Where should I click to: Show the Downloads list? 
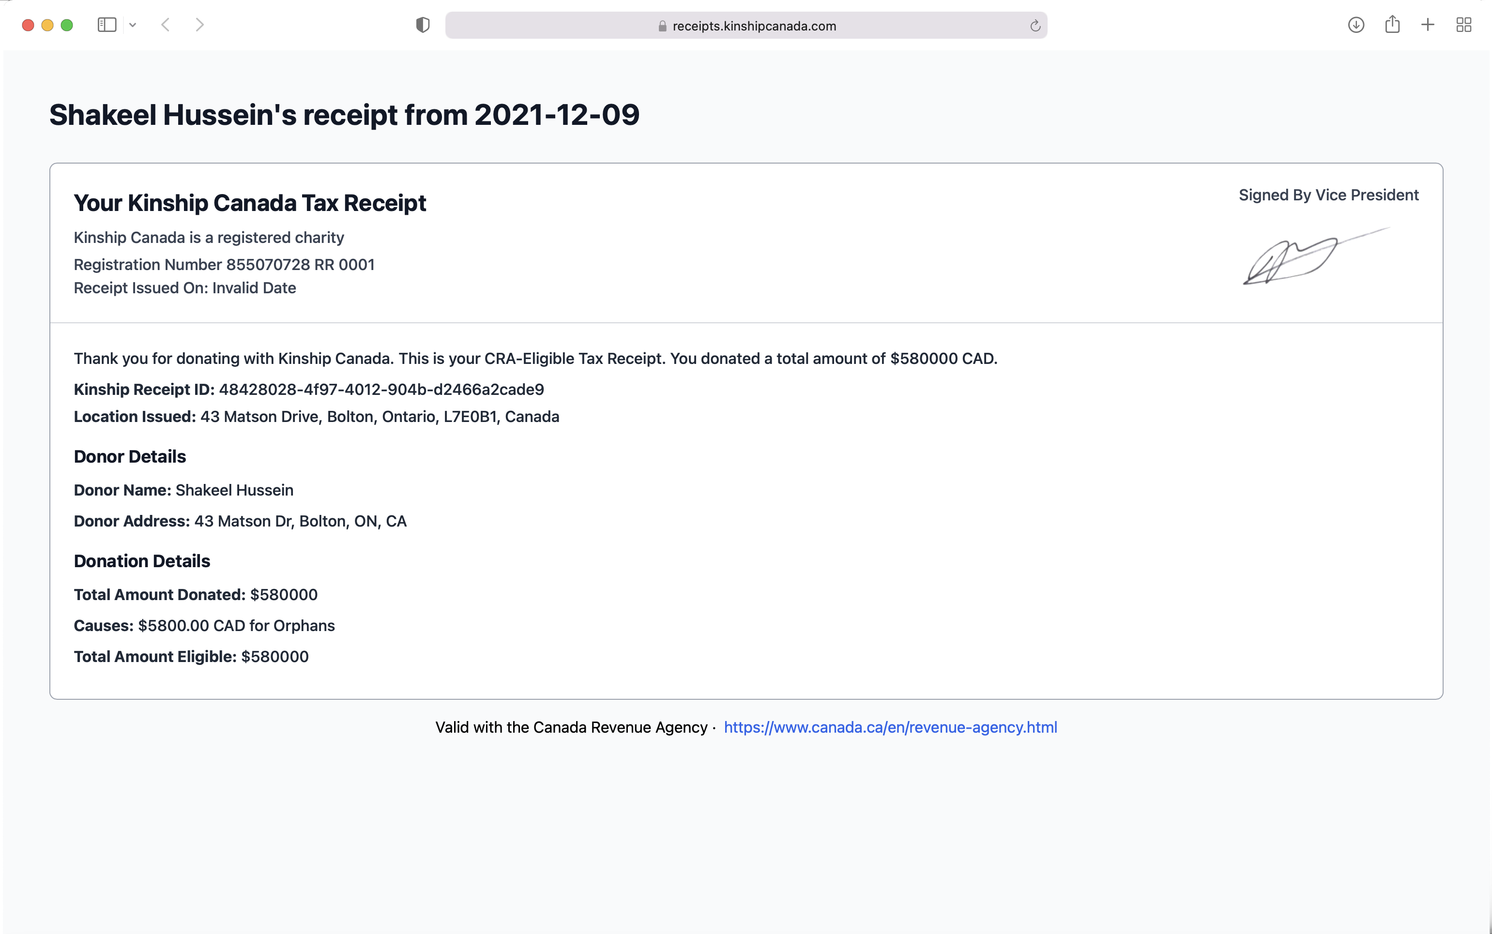click(x=1355, y=25)
